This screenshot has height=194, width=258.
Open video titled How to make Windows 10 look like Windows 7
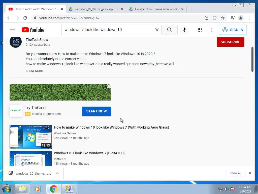pyautogui.click(x=111, y=127)
